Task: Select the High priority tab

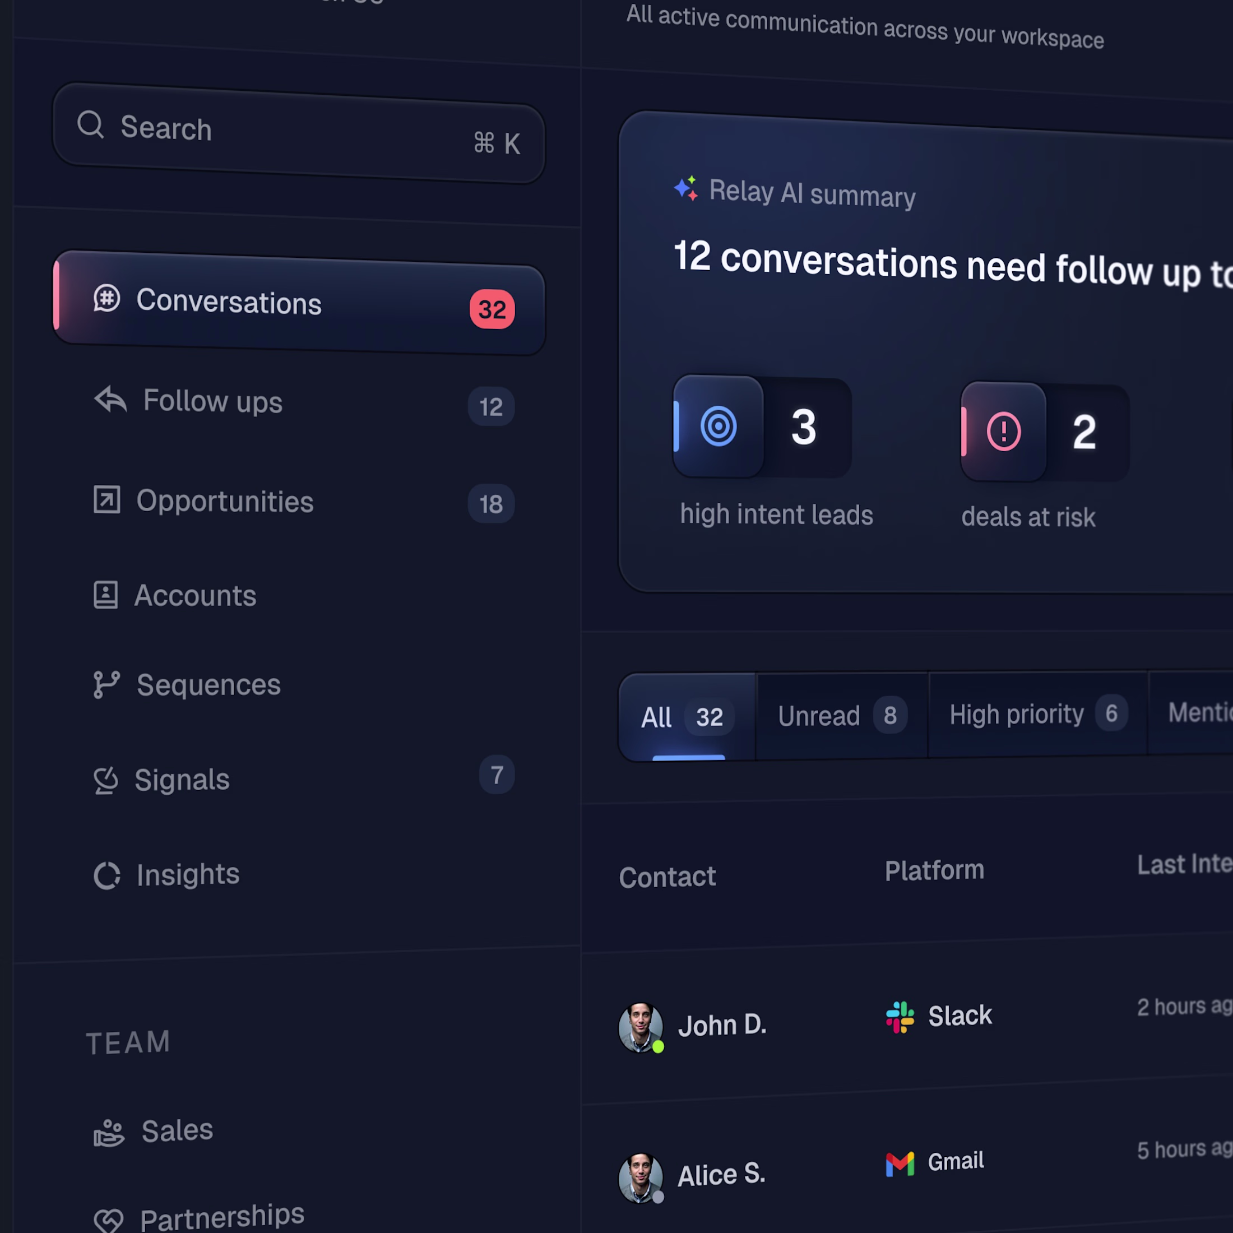Action: [1038, 714]
